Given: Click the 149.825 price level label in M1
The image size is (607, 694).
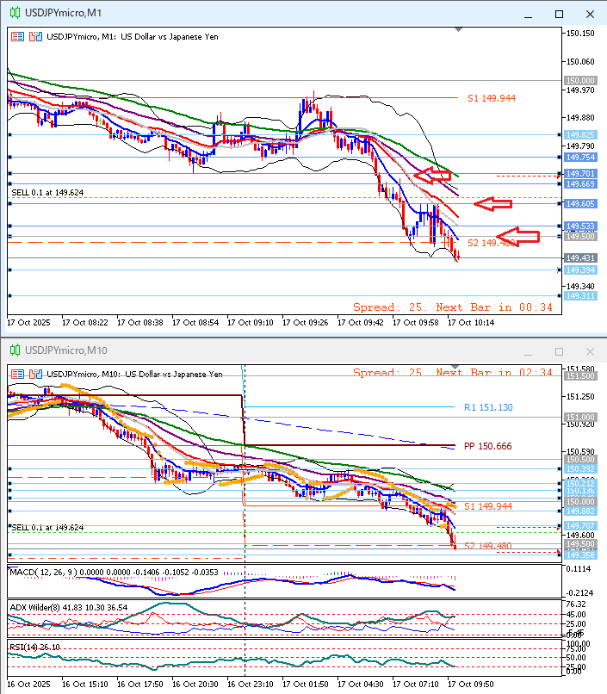Looking at the screenshot, I should (x=580, y=135).
